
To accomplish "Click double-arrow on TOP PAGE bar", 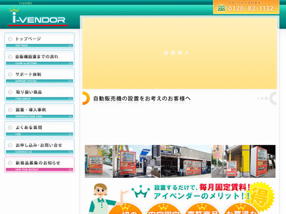I will point(70,46).
